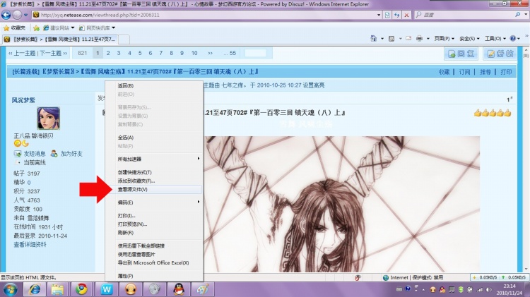
Task: Click the Internet Explorer taskbar icon
Action: [34, 289]
